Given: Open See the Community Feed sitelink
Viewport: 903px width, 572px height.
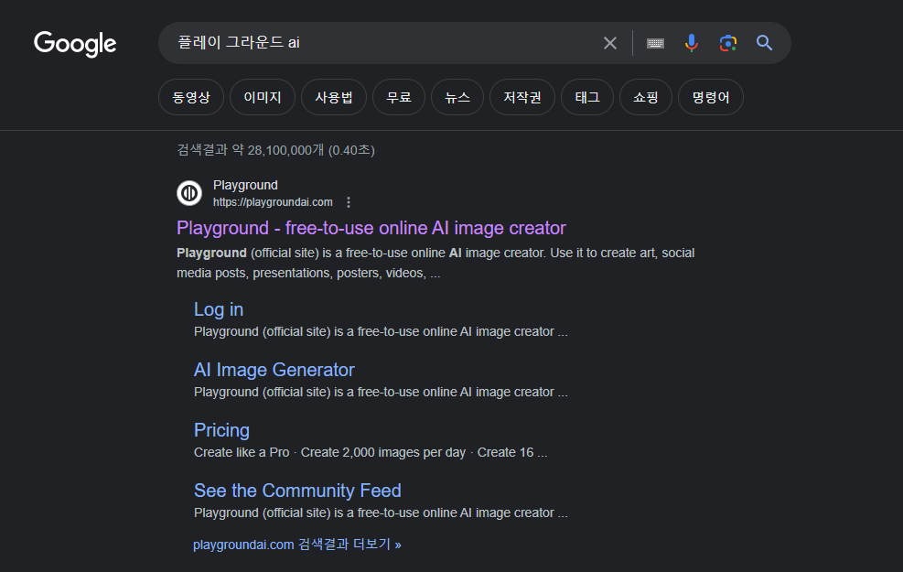Looking at the screenshot, I should coord(297,491).
